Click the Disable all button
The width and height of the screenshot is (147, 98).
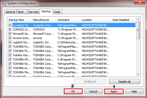pos(124,82)
